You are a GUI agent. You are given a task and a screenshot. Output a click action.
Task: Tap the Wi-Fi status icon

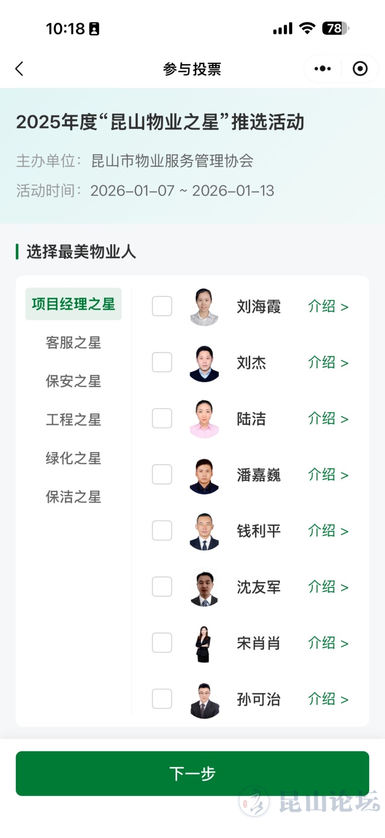click(307, 29)
